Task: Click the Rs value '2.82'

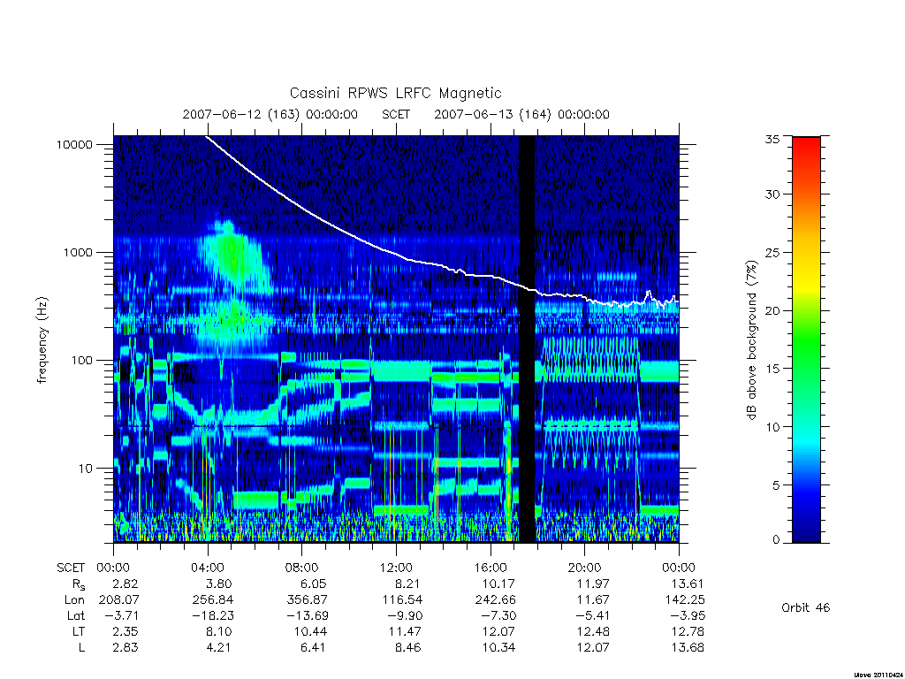Action: click(x=125, y=584)
